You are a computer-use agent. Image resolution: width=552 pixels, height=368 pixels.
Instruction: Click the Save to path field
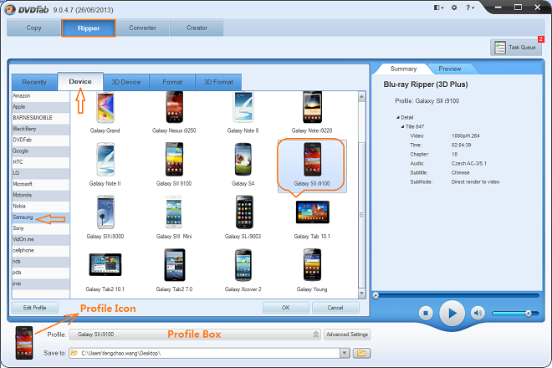pos(205,353)
